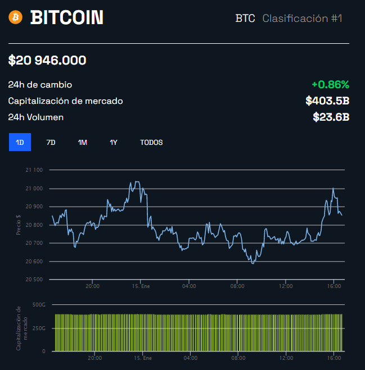Click the "24h de cambio" label

tap(40, 85)
